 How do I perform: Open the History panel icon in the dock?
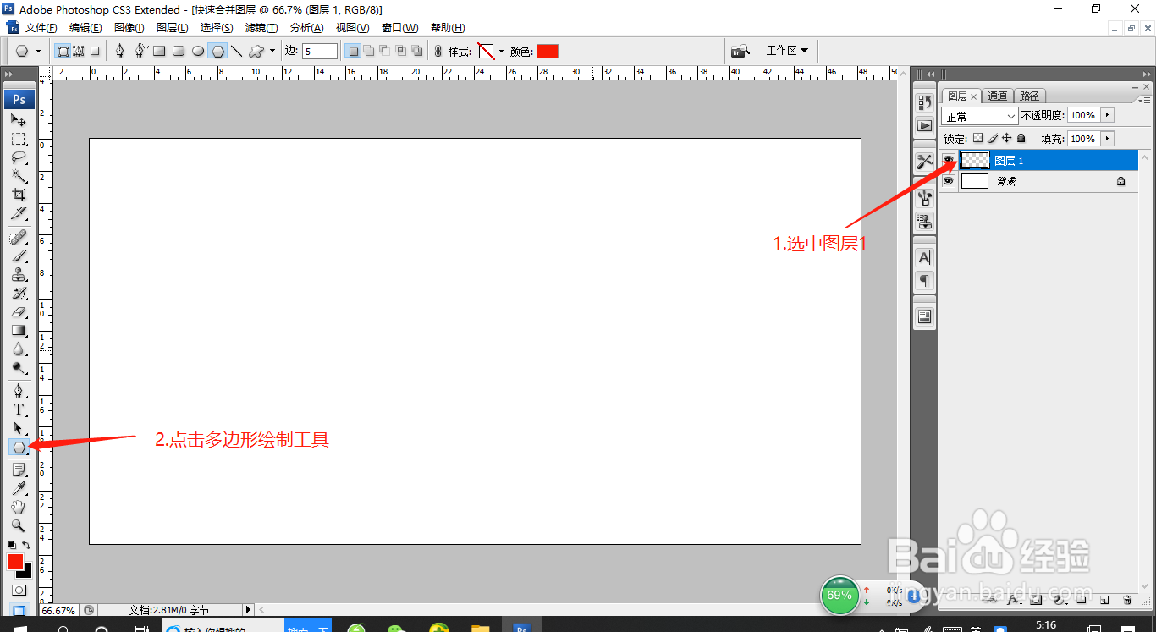pyautogui.click(x=924, y=102)
